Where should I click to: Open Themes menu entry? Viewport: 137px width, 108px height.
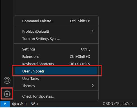click(56, 86)
